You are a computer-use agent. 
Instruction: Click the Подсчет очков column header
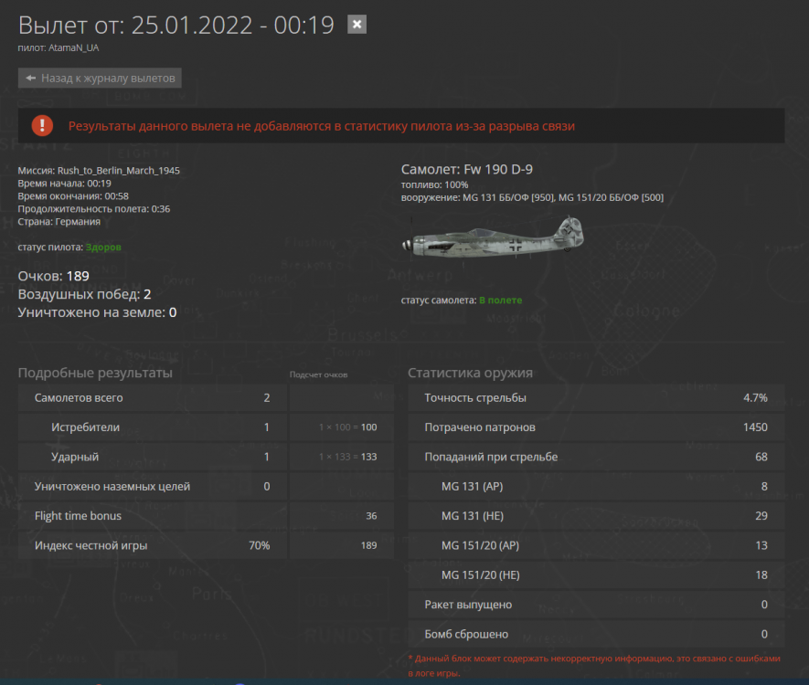(x=318, y=374)
